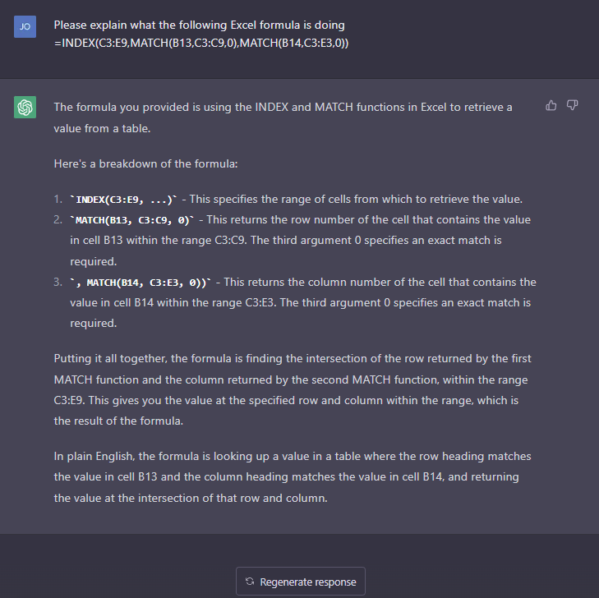
Task: Select the MATCH(B14, C3:E3, 0)) code snippet
Action: (141, 283)
